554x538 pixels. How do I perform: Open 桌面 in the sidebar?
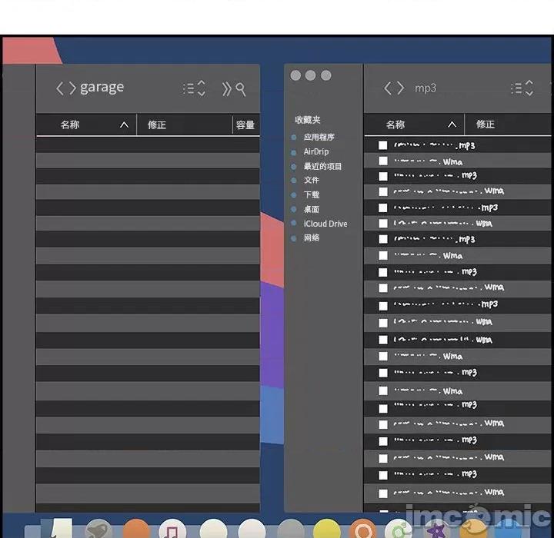(312, 209)
